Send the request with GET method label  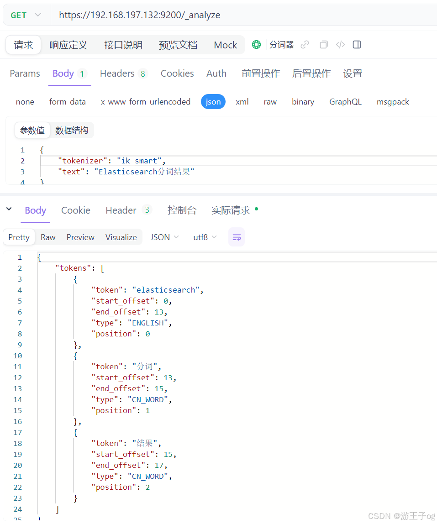[x=19, y=15]
